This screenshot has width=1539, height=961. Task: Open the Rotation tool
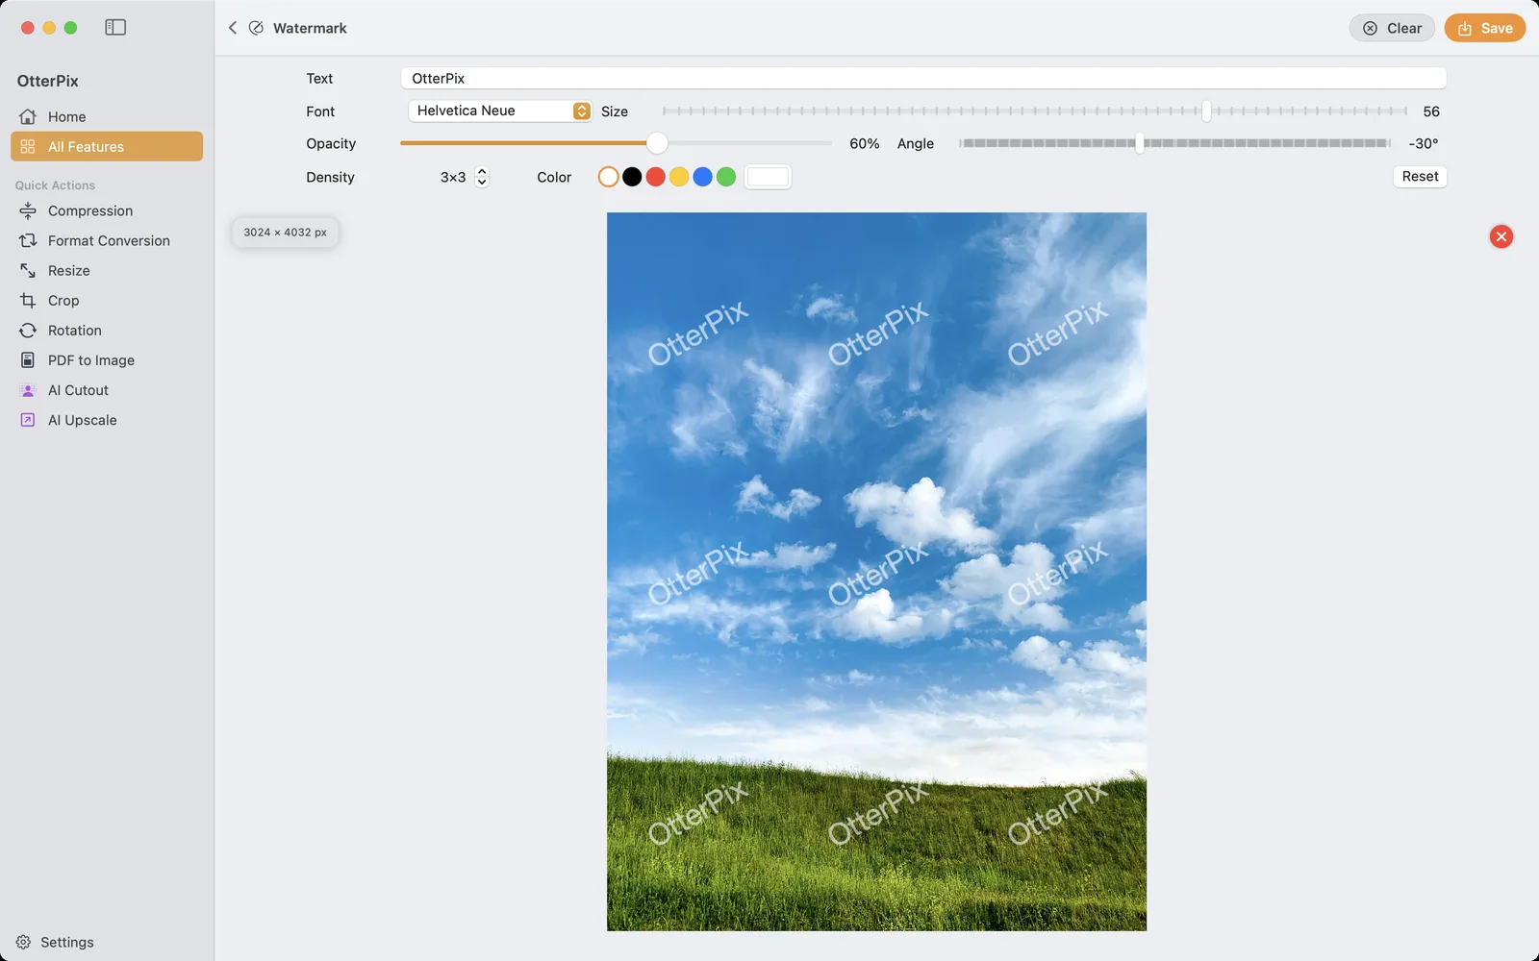click(107, 330)
